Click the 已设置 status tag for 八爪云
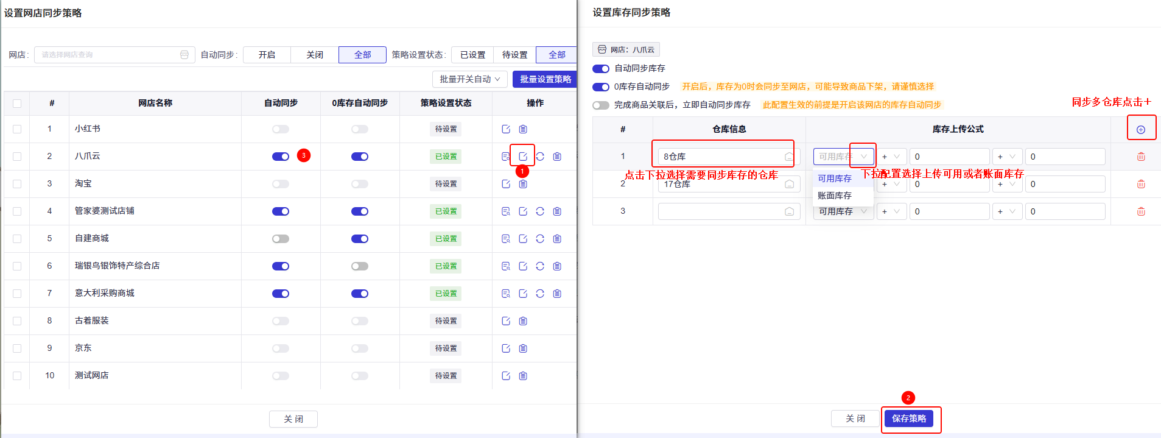Image resolution: width=1161 pixels, height=438 pixels. tap(446, 157)
